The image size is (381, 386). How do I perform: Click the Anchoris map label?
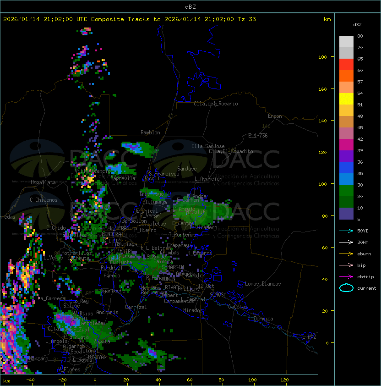pos(107,312)
